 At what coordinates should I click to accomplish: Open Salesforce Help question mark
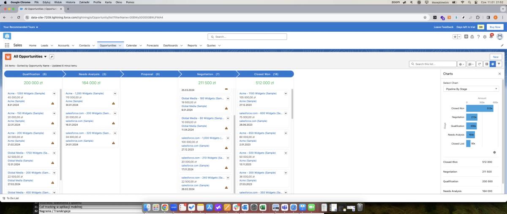[x=478, y=37]
